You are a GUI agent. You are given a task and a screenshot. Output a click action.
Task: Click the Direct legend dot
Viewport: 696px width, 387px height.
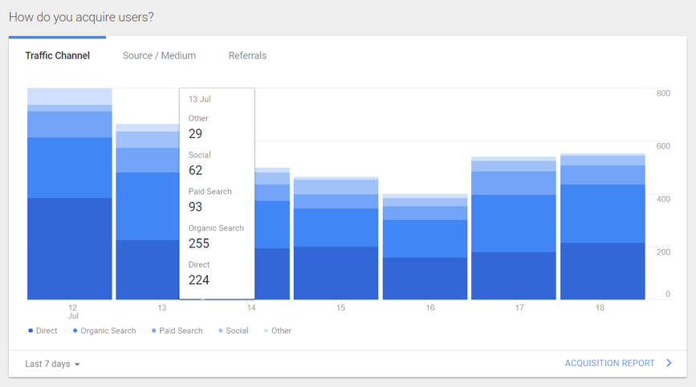click(31, 331)
